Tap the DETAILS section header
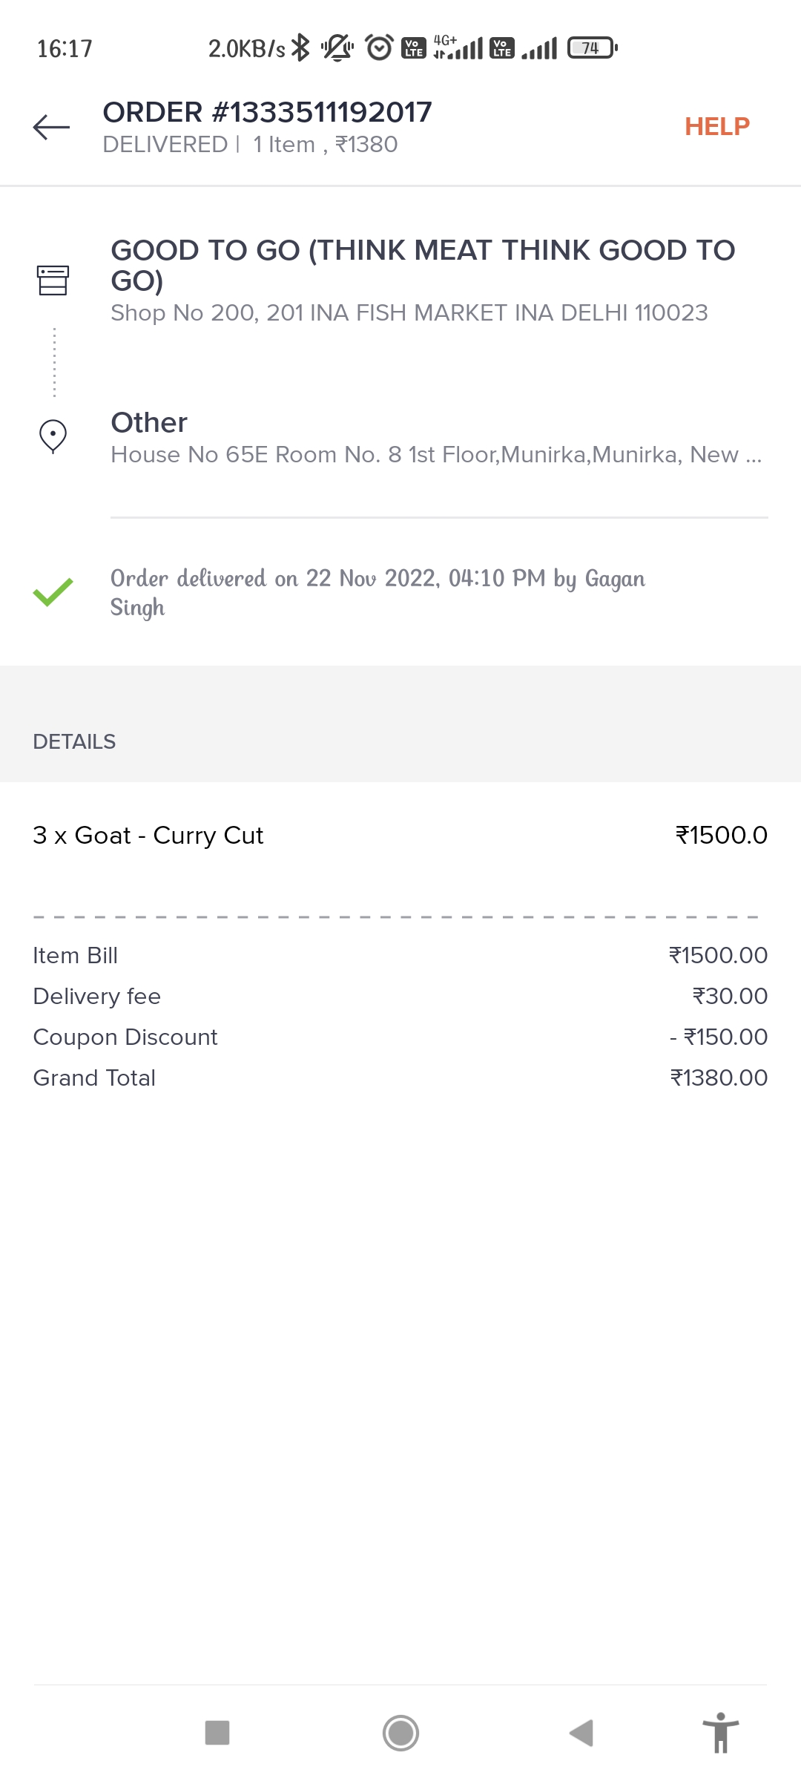The width and height of the screenshot is (801, 1781). [x=74, y=741]
